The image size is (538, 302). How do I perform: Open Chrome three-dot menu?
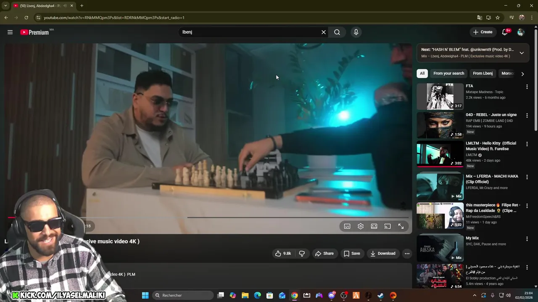(x=532, y=18)
